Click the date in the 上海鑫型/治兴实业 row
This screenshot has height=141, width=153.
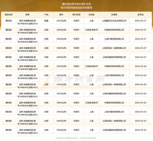[141, 21]
